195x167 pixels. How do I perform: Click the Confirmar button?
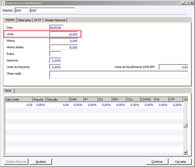click(157, 162)
